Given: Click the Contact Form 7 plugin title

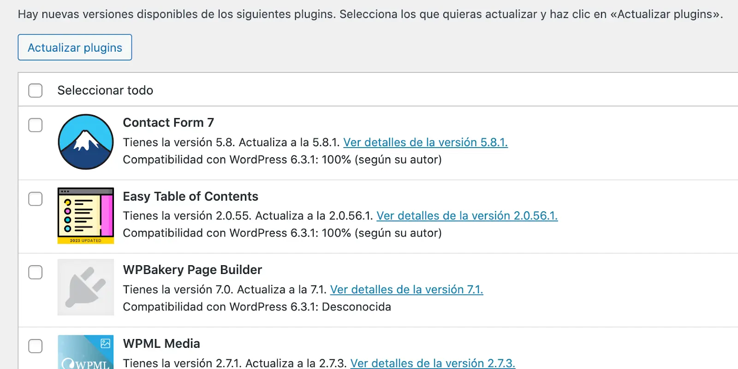Looking at the screenshot, I should tap(168, 123).
